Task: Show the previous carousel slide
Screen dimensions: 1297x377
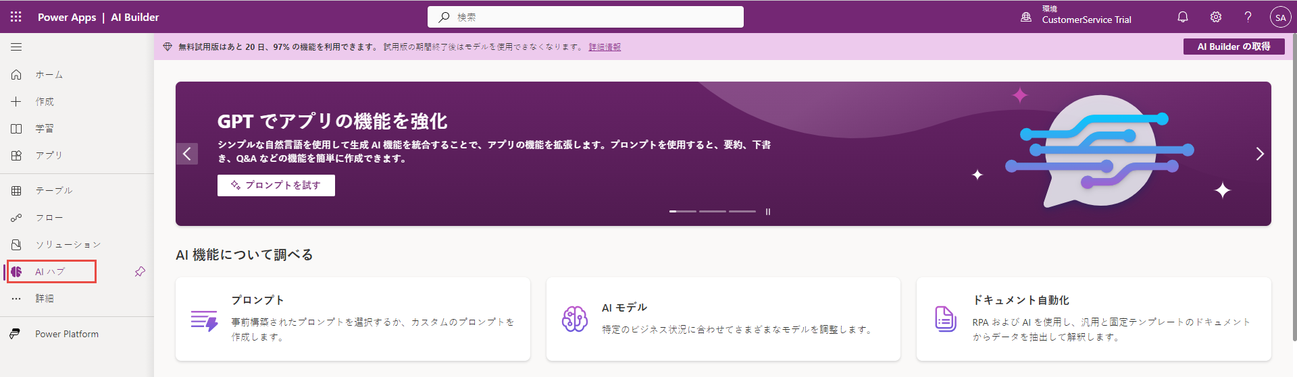Action: (187, 154)
